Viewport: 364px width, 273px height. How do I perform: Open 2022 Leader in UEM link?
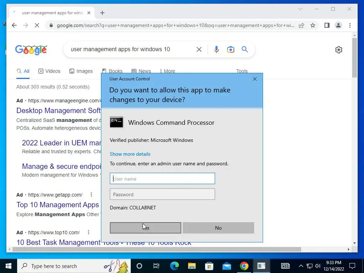[61, 143]
